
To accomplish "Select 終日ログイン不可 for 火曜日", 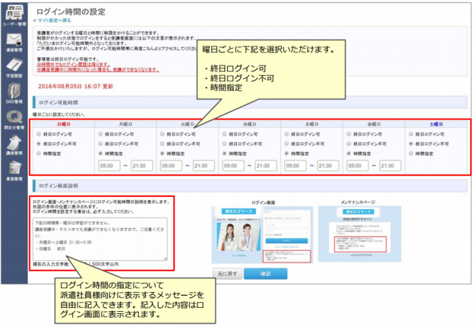I will tap(163, 144).
